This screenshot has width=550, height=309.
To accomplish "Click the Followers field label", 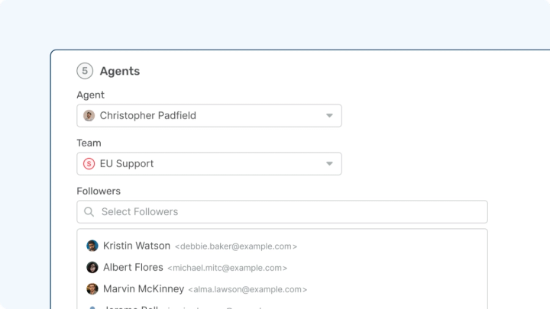I will tap(99, 191).
